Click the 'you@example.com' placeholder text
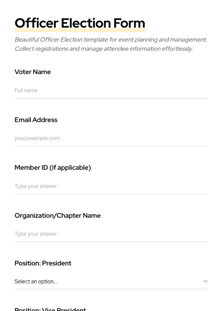The image size is (223, 311). (37, 138)
